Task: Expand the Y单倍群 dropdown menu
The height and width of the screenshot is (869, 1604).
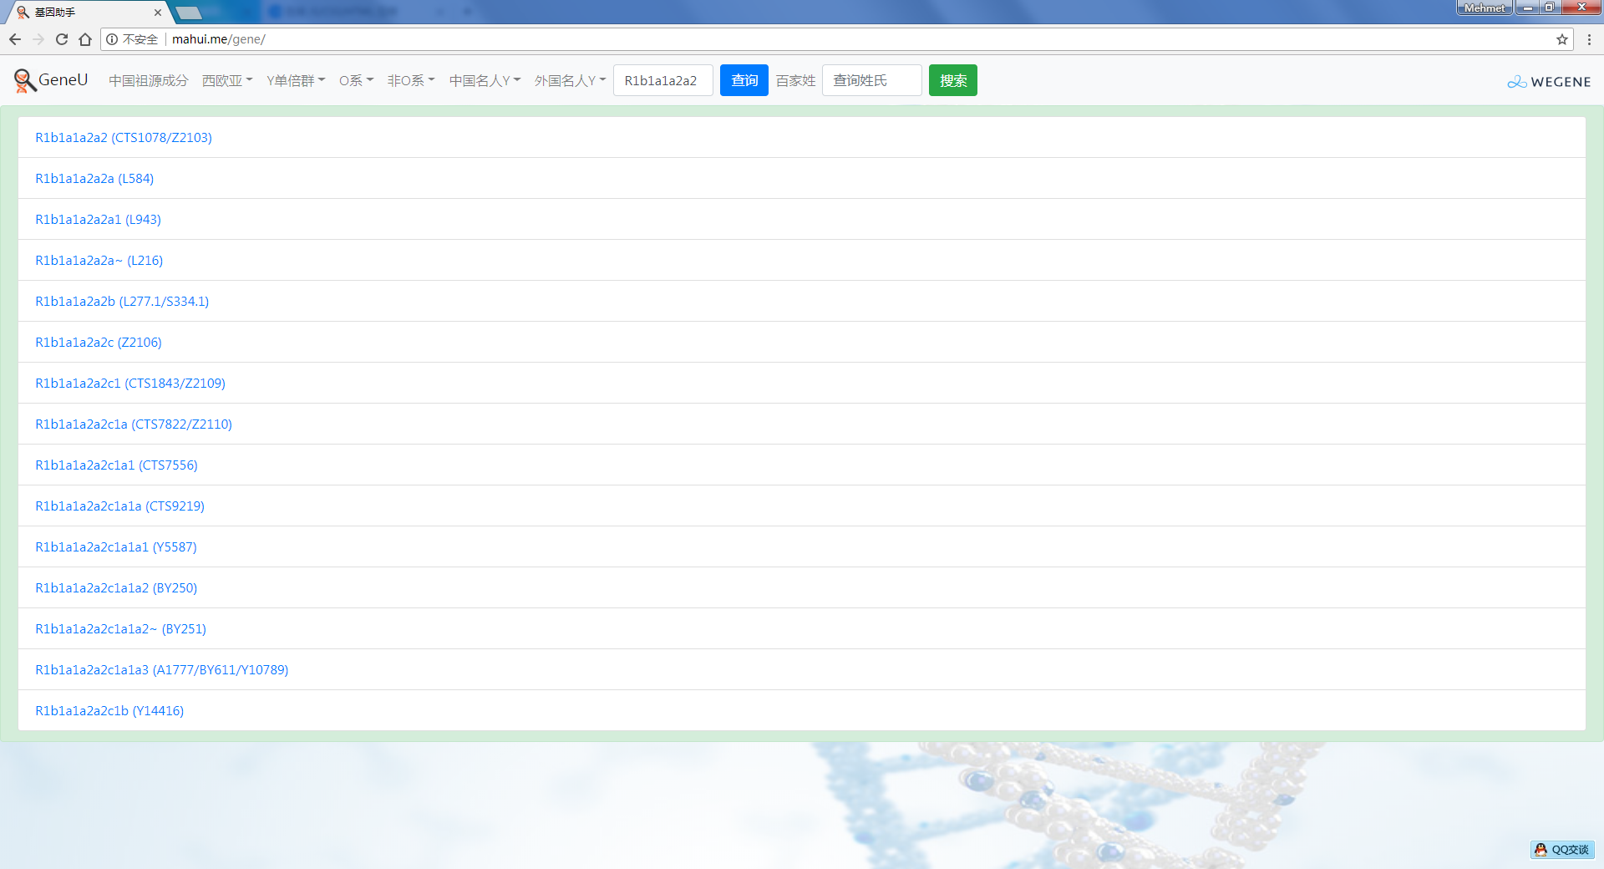Action: [296, 80]
